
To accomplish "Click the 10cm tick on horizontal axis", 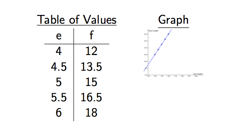I will (196, 76).
